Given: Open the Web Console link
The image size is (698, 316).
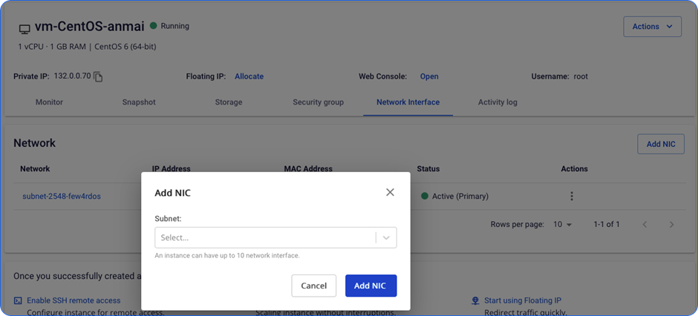Looking at the screenshot, I should (x=429, y=76).
